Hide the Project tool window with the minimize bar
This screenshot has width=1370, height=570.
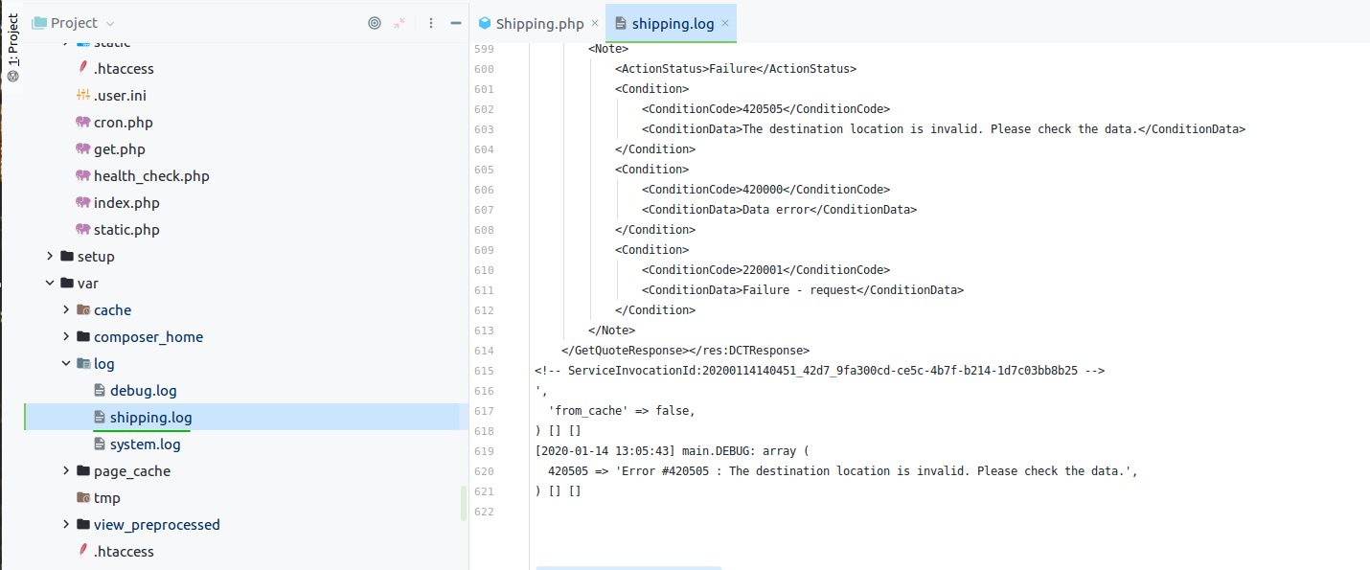click(x=454, y=22)
